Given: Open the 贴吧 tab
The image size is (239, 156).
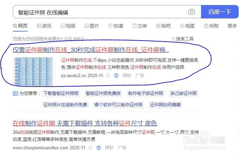Looking at the screenshot, I should [163, 26].
